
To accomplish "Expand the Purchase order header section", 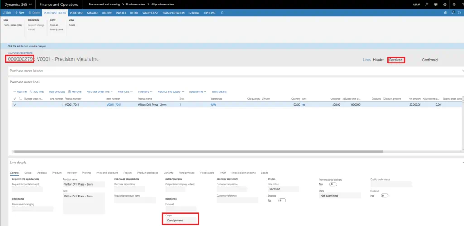I will [x=236, y=71].
